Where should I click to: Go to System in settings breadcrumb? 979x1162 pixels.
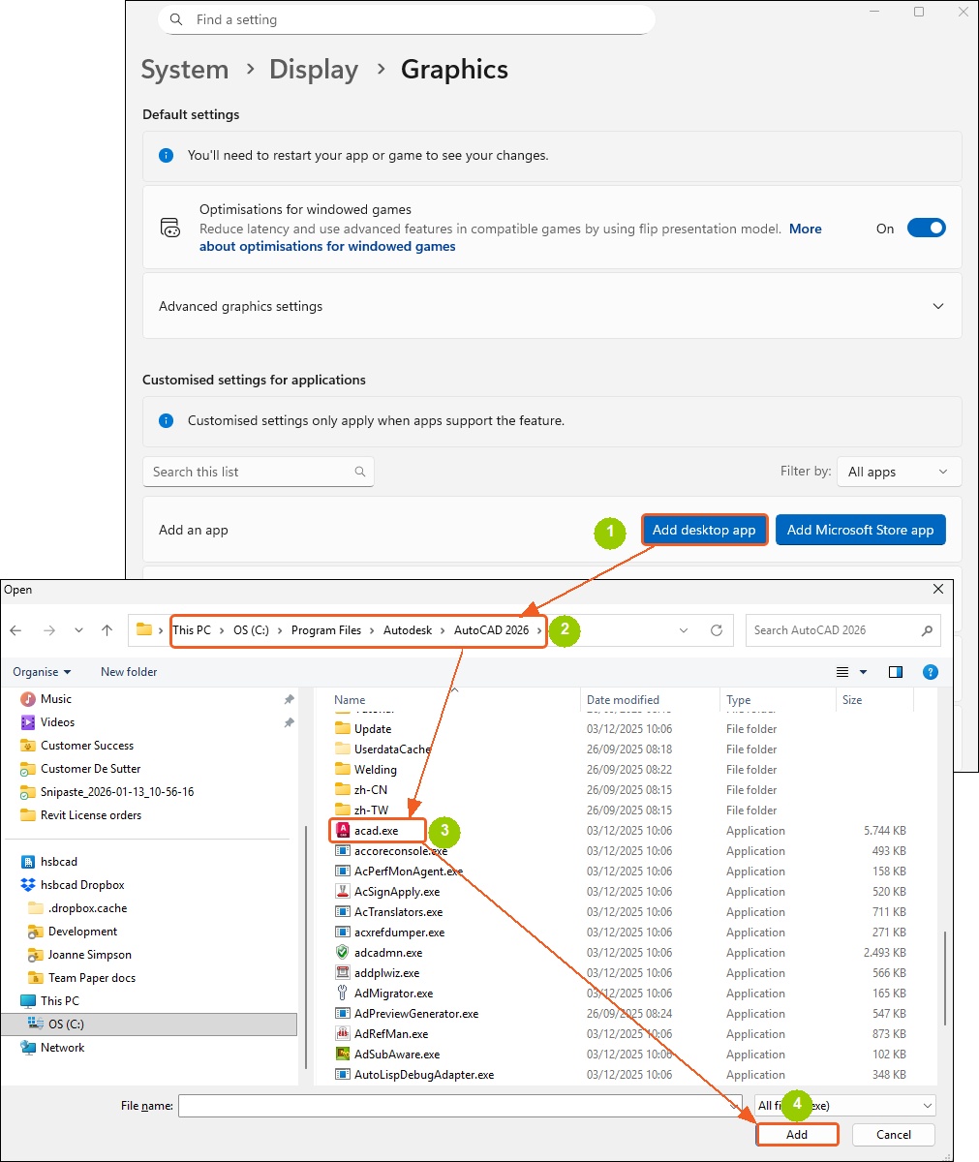pyautogui.click(x=185, y=70)
